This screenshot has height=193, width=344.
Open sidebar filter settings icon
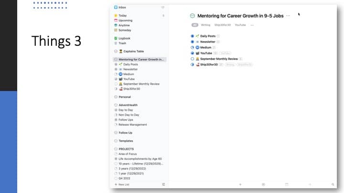click(163, 184)
